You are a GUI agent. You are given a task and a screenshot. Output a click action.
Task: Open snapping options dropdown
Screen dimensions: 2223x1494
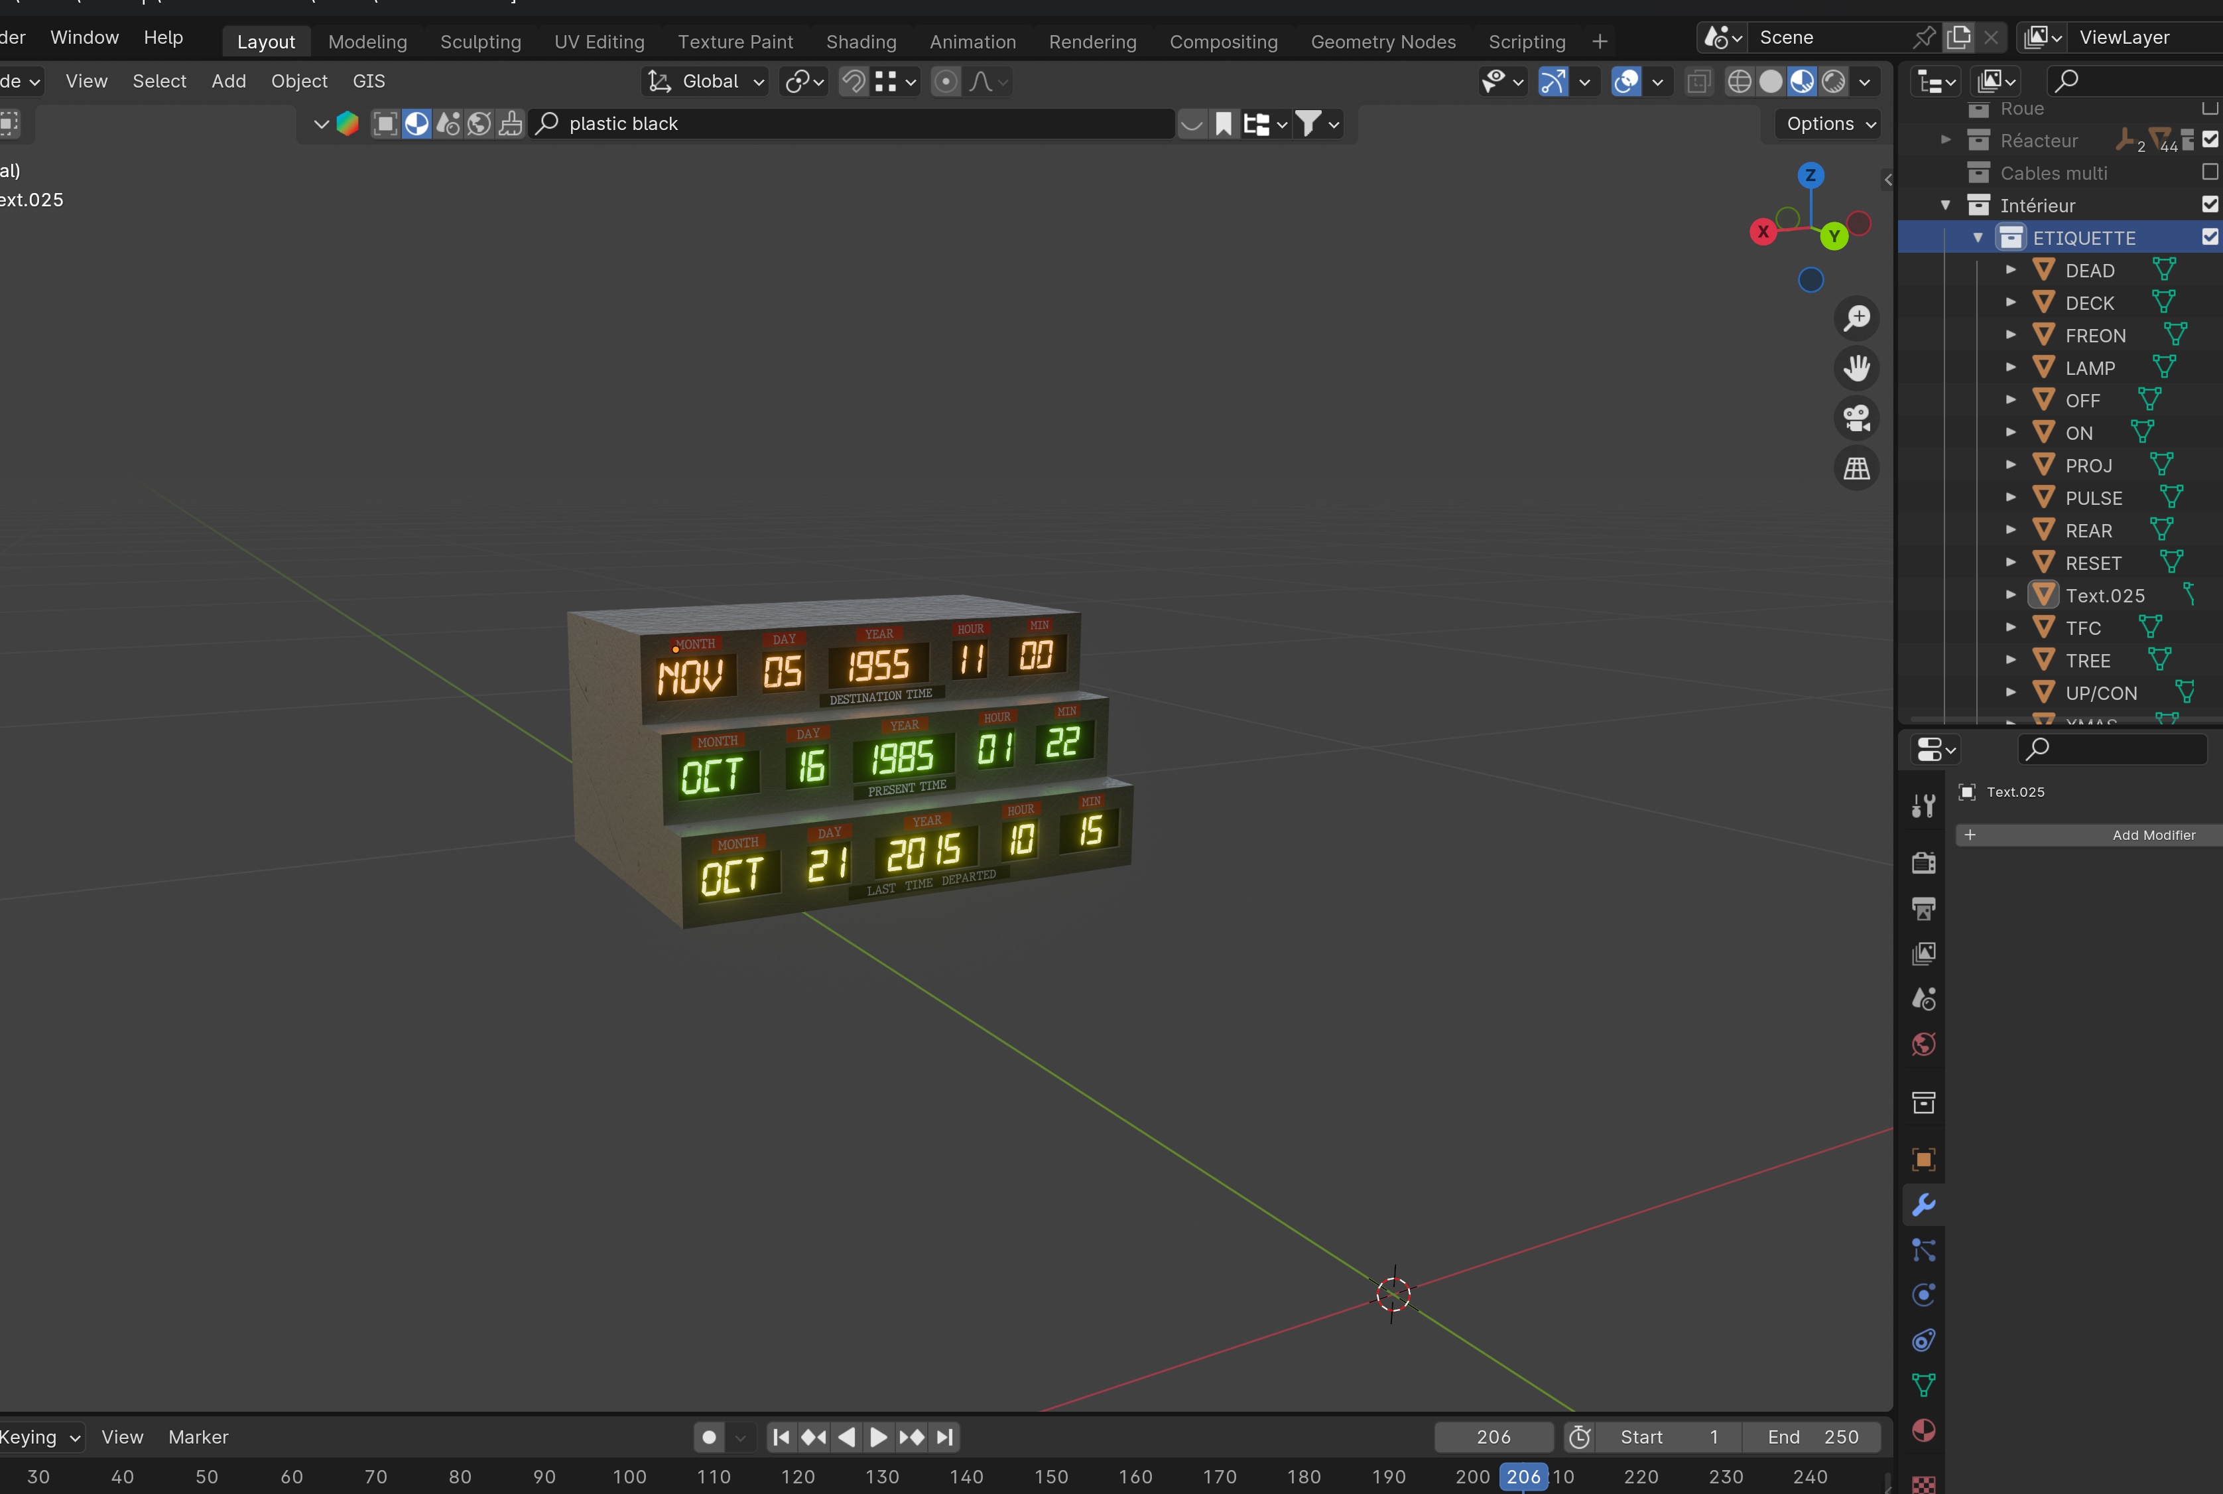pos(895,82)
